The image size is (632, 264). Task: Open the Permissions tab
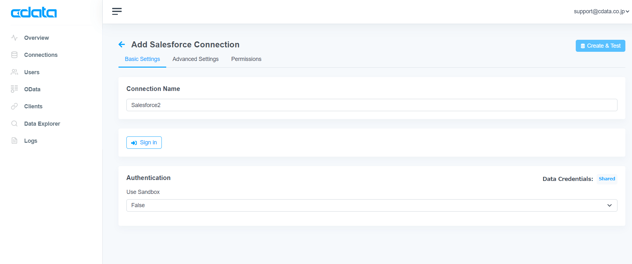coord(246,59)
